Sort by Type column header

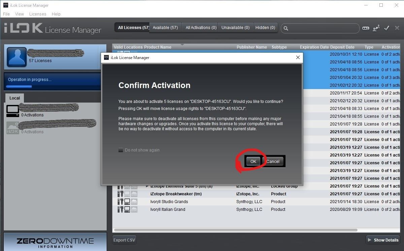click(x=369, y=47)
